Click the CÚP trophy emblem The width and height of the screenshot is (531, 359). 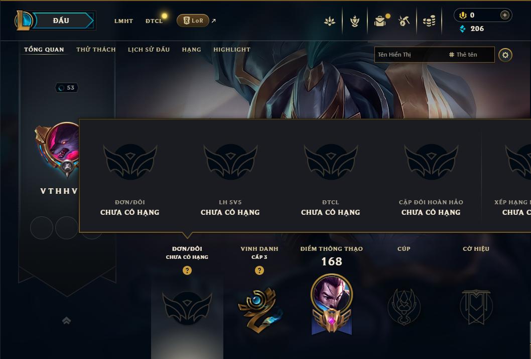(x=404, y=307)
